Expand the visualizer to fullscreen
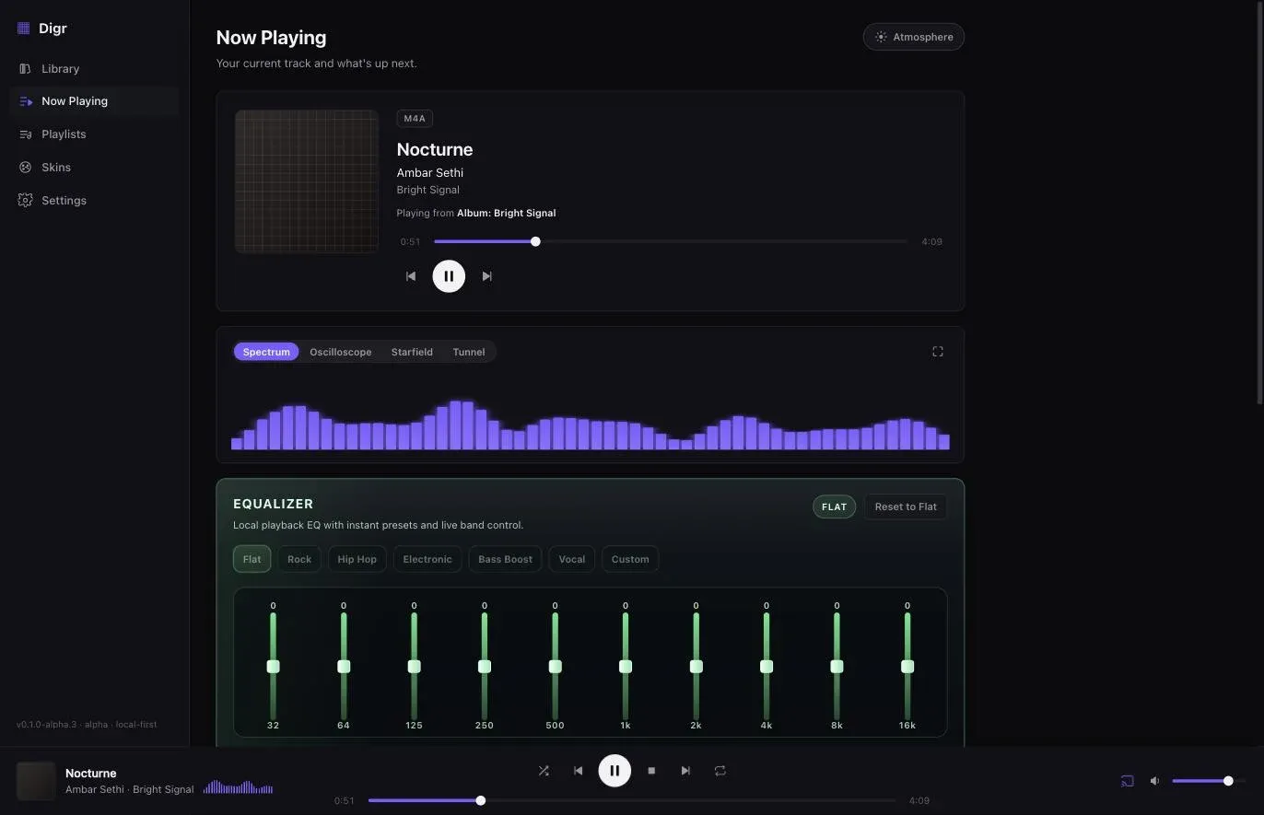 pyautogui.click(x=938, y=352)
